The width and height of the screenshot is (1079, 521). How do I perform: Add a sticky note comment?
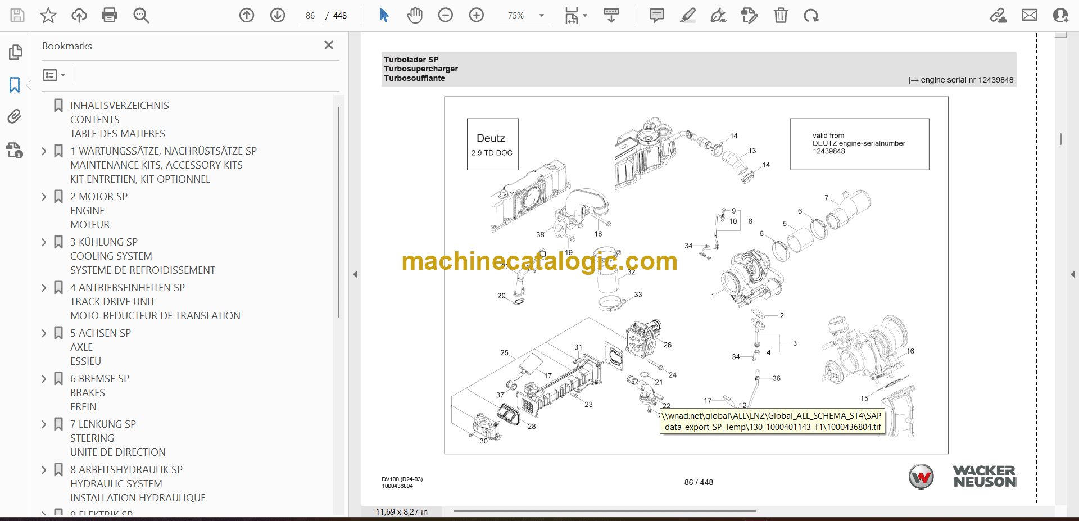tap(656, 15)
